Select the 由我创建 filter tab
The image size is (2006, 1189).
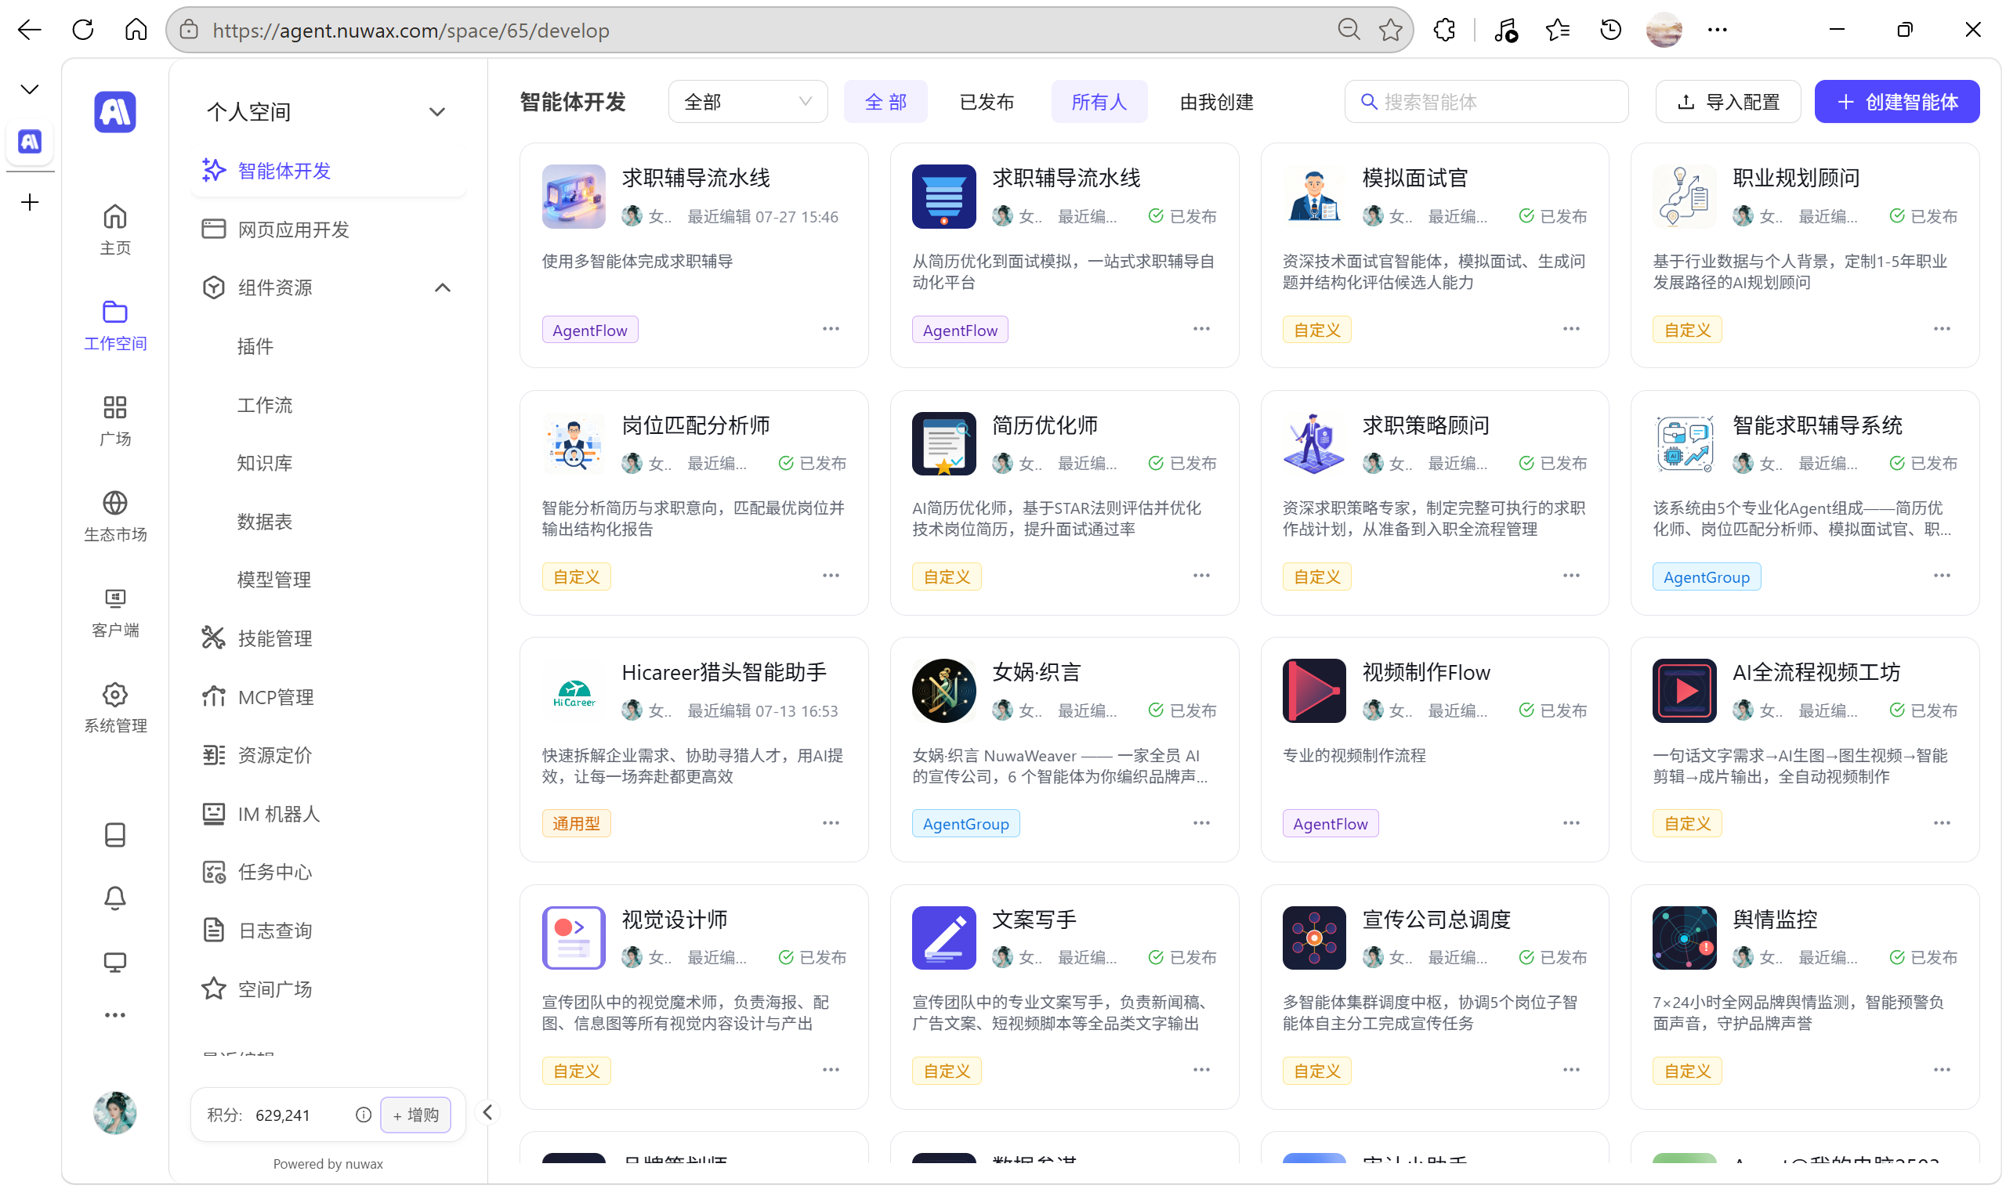(x=1216, y=102)
